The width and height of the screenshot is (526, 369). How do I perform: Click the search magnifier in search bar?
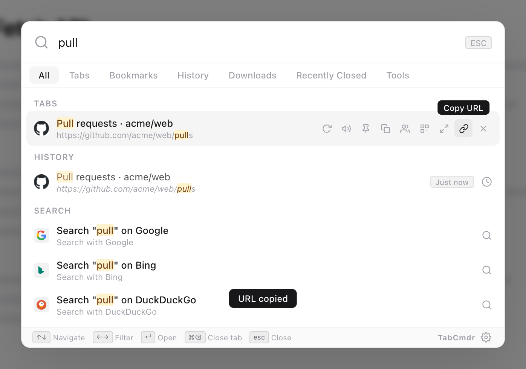41,43
